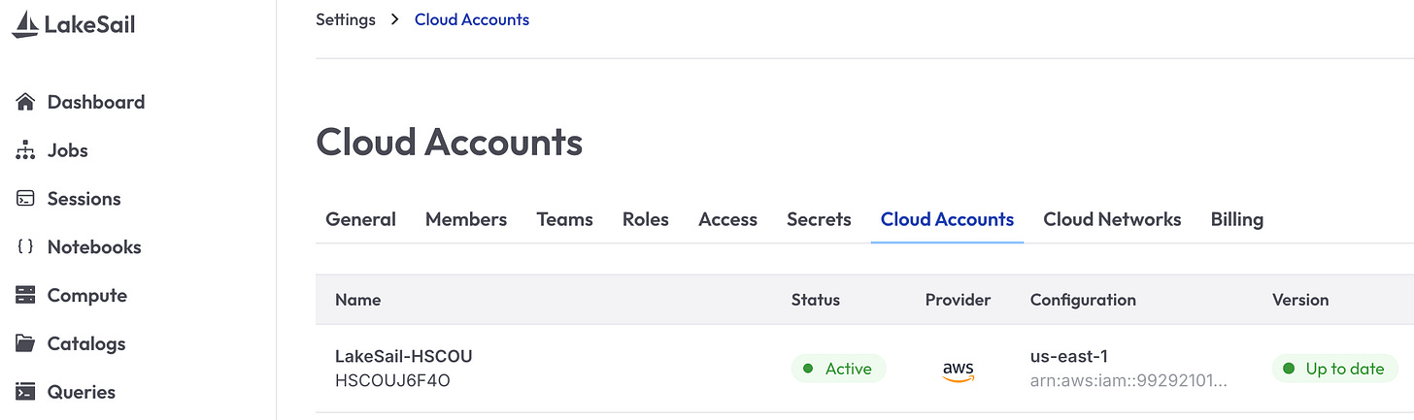Click the AWS provider logo
The width and height of the screenshot is (1414, 420).
[959, 371]
